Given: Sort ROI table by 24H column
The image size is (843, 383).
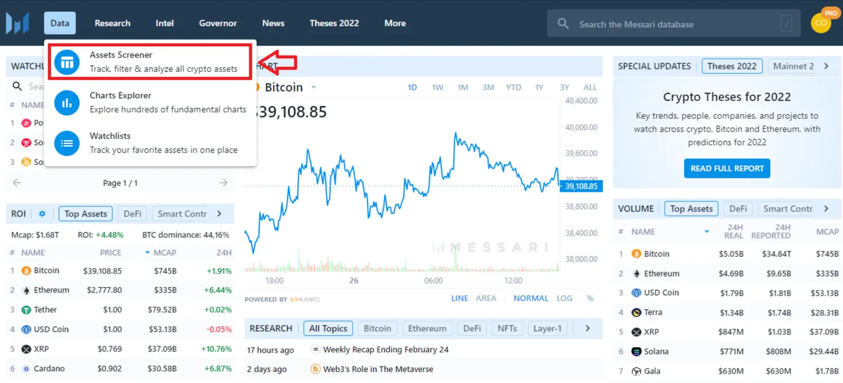Looking at the screenshot, I should (224, 253).
